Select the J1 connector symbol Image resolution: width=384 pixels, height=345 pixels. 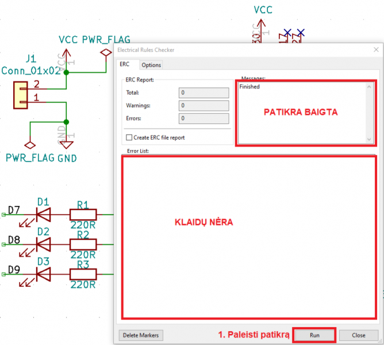[x=21, y=95]
